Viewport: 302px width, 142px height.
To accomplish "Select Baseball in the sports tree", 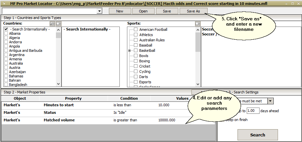I will click(146, 45).
